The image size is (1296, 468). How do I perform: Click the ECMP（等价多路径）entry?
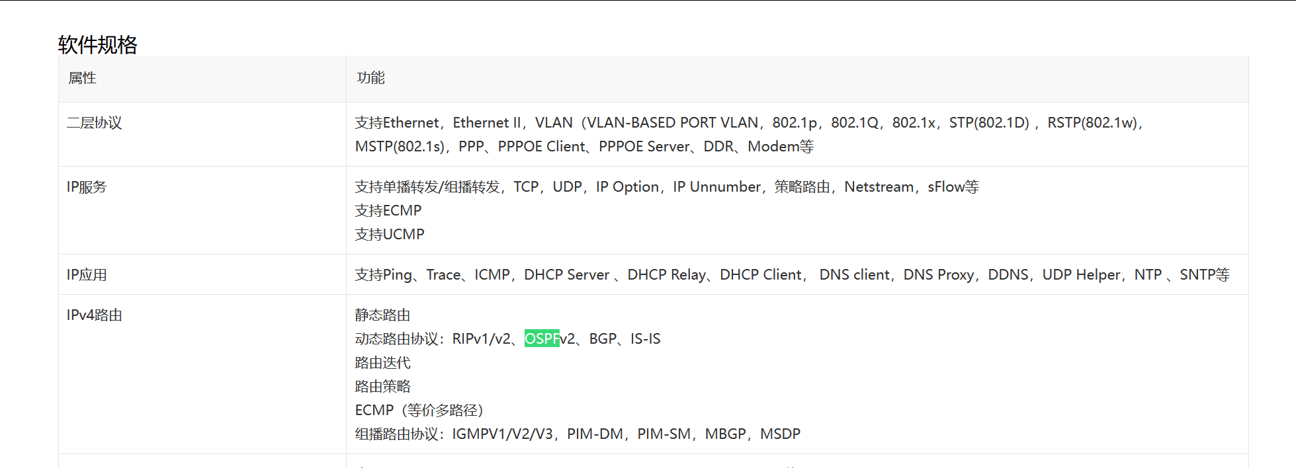click(419, 410)
